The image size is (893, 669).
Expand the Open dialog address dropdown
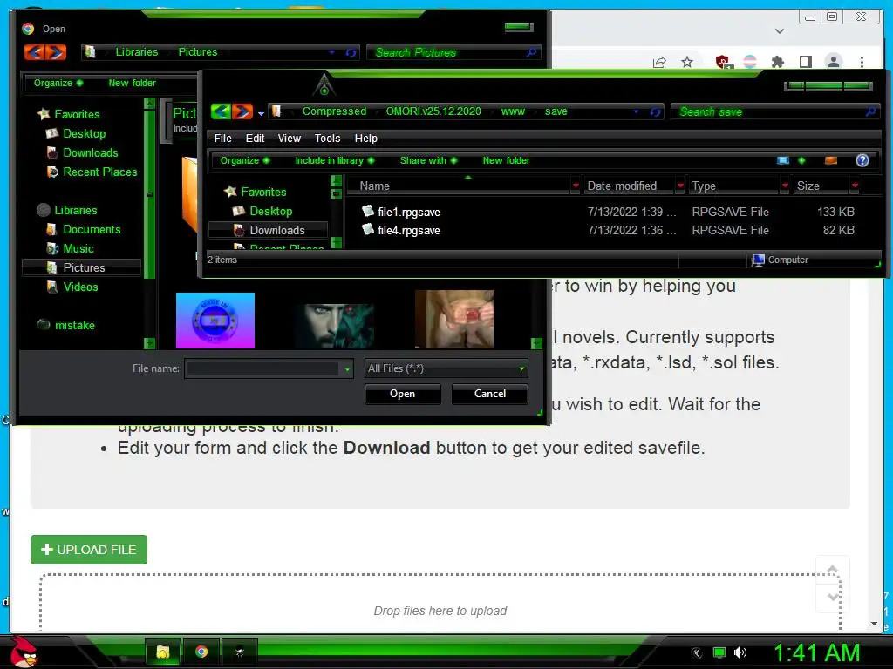tap(331, 52)
